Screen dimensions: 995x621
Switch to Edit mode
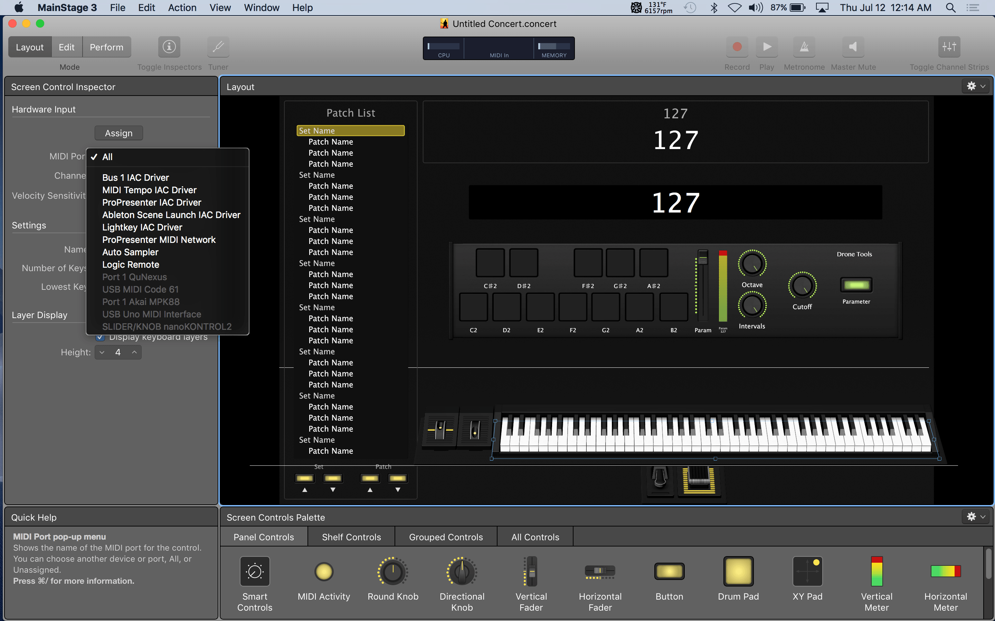pos(67,47)
